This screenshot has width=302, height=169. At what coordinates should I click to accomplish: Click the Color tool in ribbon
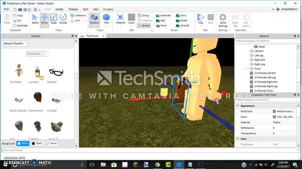132,19
